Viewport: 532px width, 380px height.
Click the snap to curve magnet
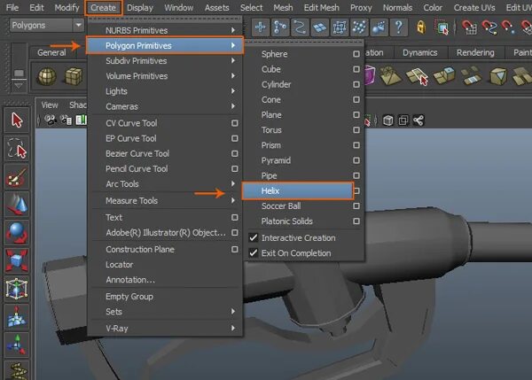[489, 27]
